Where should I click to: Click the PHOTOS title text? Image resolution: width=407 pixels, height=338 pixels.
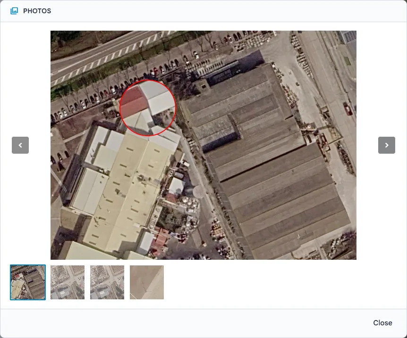pyautogui.click(x=37, y=11)
